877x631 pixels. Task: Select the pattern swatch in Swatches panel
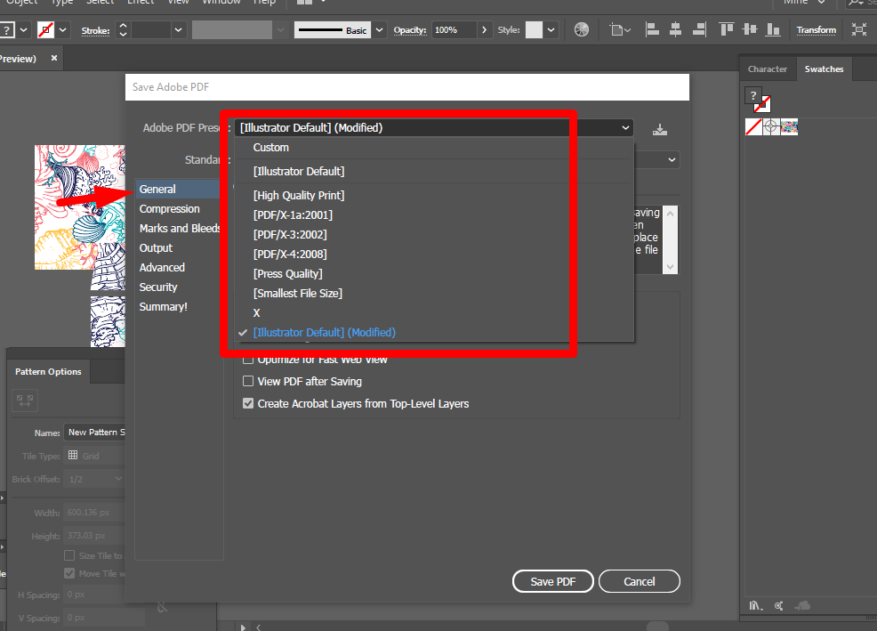(x=789, y=127)
